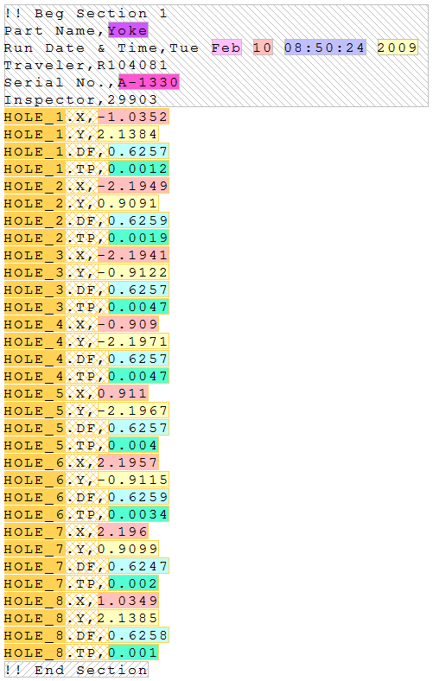
Task: Select HOLE_1 X value -1.0352
Action: point(133,117)
